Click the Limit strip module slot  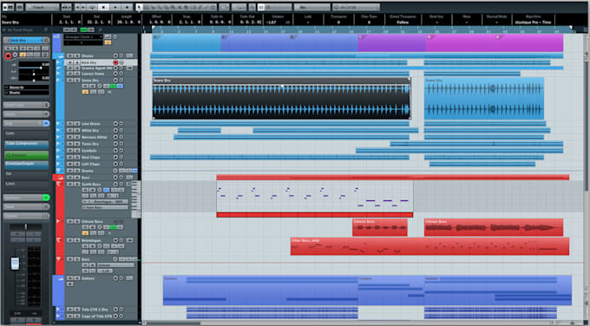[x=26, y=184]
